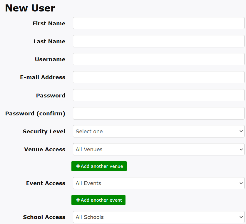Open the Security Level dropdown
Image resolution: width=246 pixels, height=224 pixels.
(x=158, y=131)
